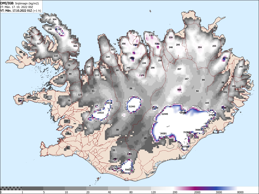Click the 'DMI/IGB: Snjómagn (kg/m2)' title text

[19, 3]
